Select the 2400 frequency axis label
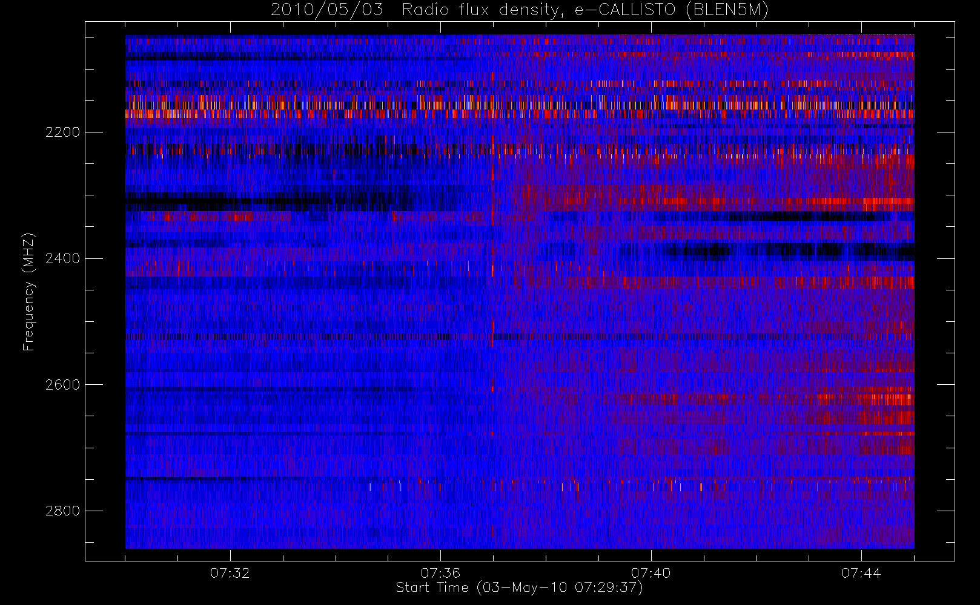980x605 pixels. pyautogui.click(x=62, y=258)
